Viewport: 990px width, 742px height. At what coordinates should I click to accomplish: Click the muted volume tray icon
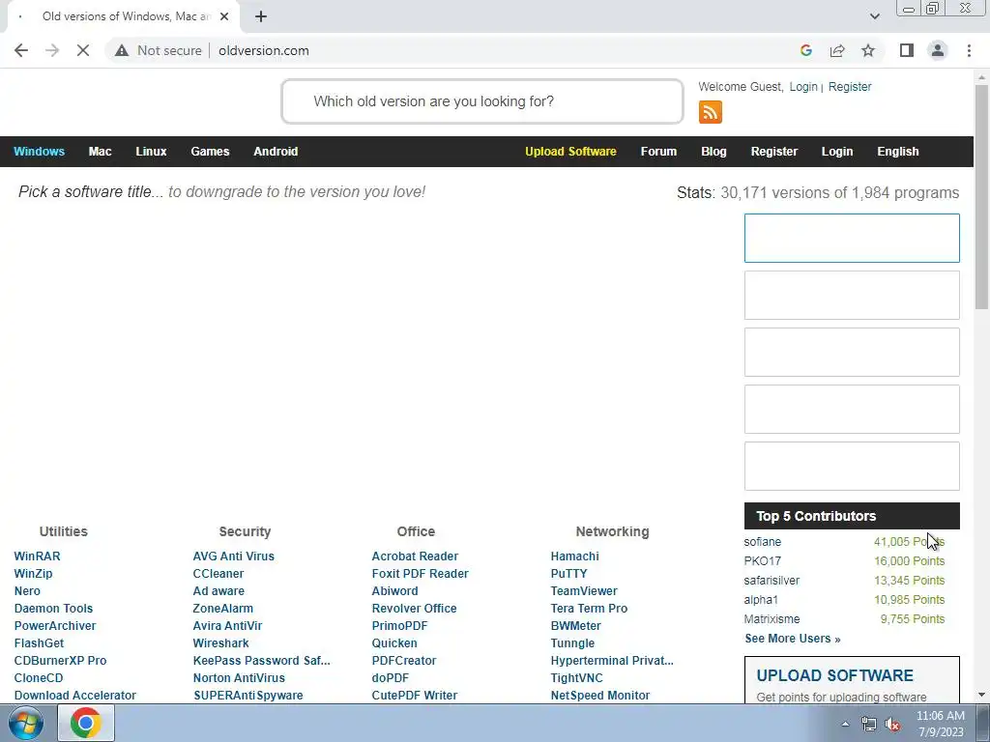[892, 725]
